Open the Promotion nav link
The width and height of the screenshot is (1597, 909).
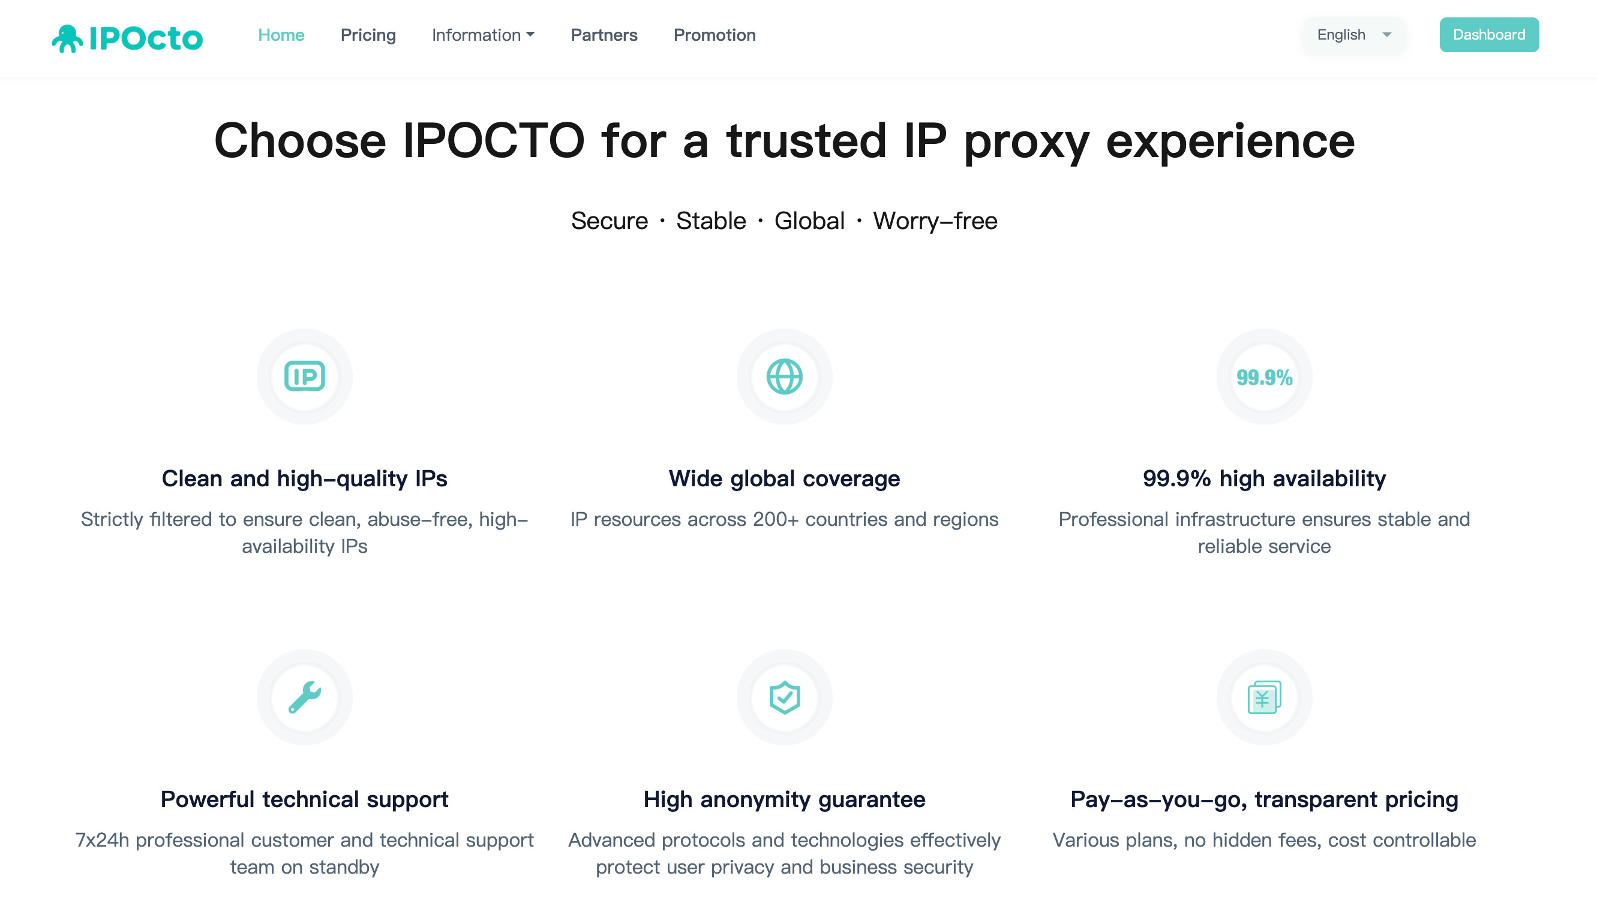tap(714, 35)
